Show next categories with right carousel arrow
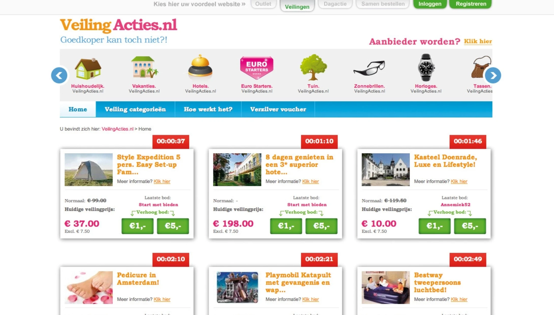This screenshot has width=554, height=315. coord(493,75)
